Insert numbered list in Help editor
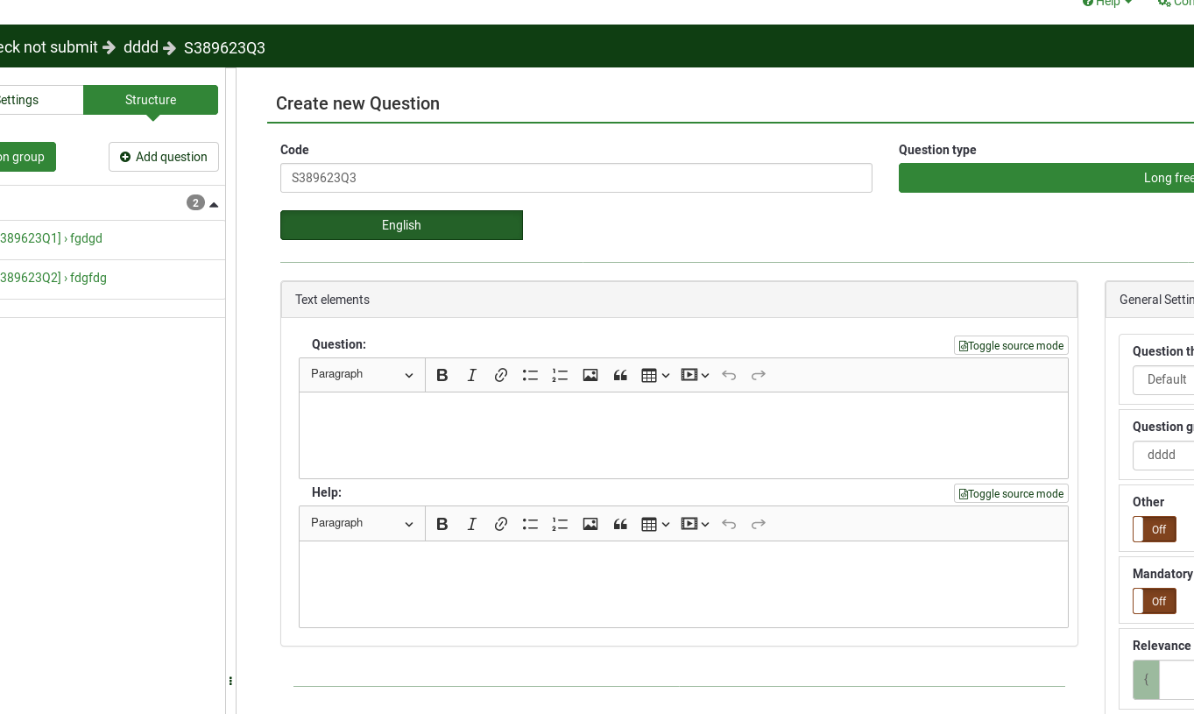 [560, 524]
